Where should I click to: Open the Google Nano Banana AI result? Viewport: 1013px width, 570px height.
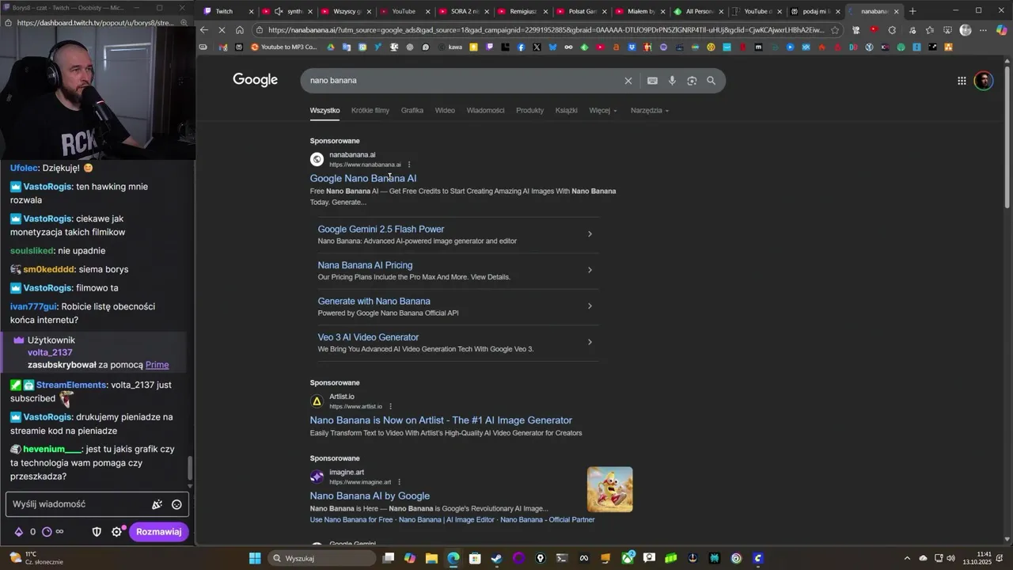coord(363,179)
